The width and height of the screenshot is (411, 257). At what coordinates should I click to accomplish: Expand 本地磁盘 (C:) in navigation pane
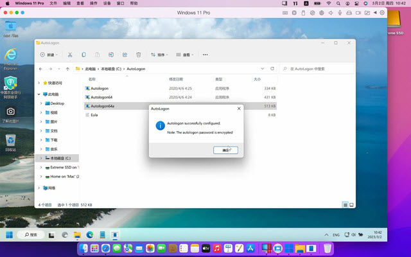[41, 158]
